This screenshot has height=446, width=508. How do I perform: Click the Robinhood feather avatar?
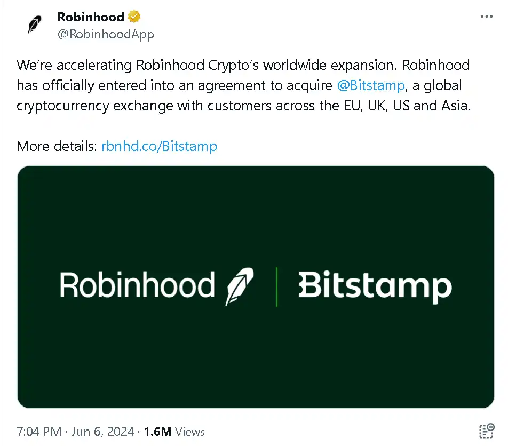[x=34, y=25]
